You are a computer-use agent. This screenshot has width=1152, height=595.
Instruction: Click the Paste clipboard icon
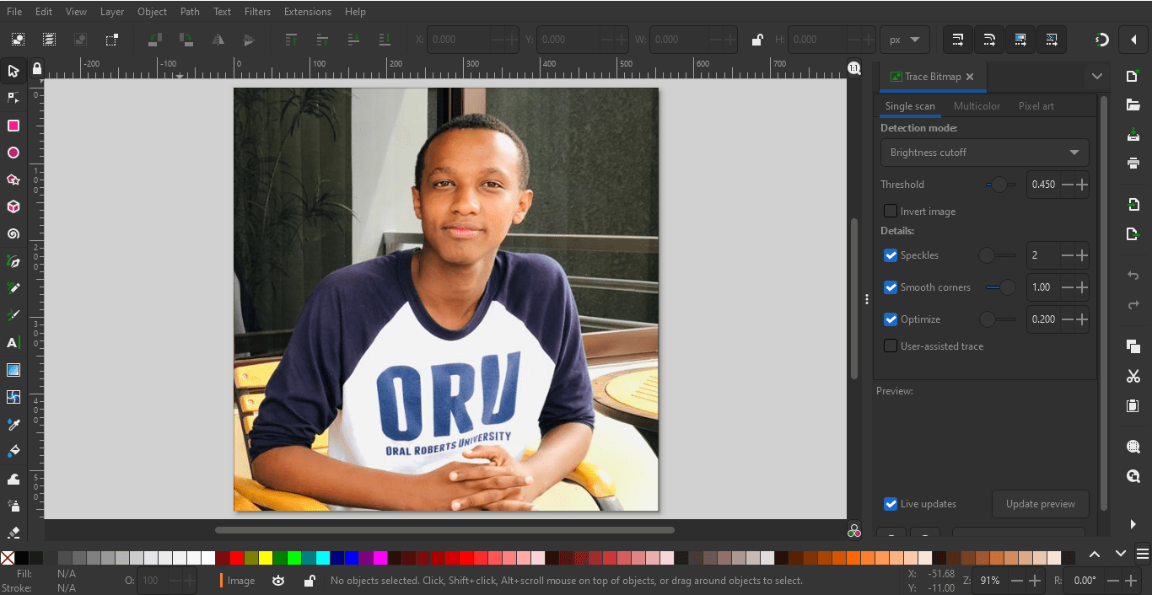tap(1133, 405)
